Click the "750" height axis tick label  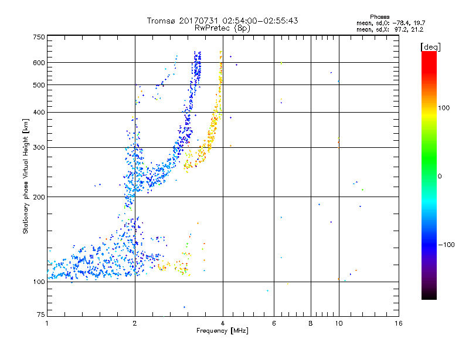point(39,37)
